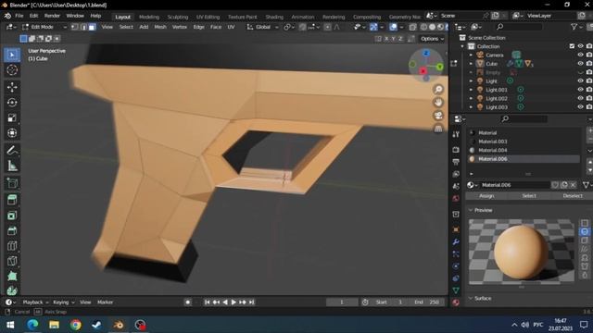Open the World properties tab

(x=456, y=199)
